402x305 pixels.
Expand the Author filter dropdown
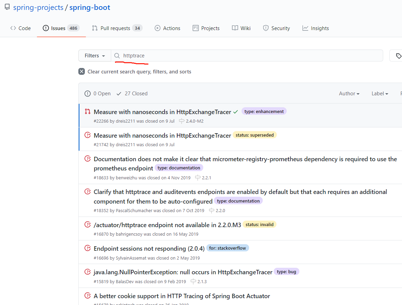[349, 94]
